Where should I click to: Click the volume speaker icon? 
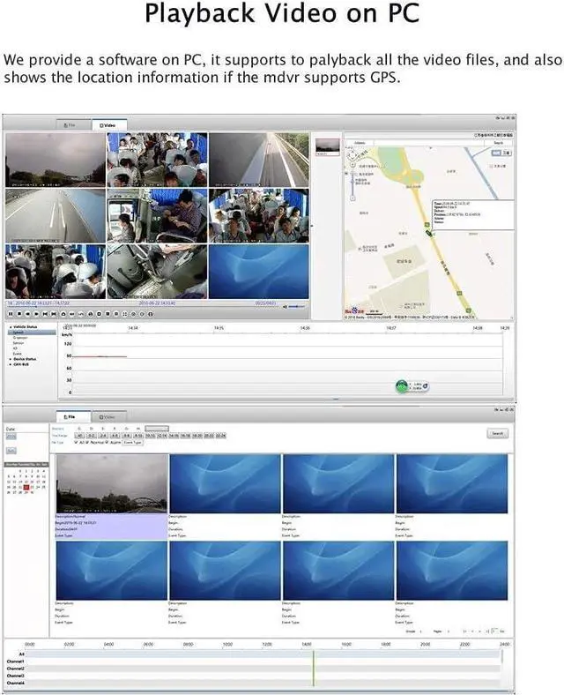point(284,307)
